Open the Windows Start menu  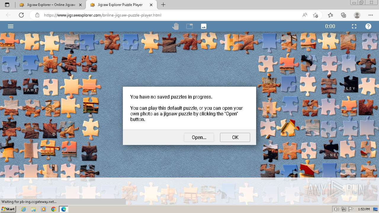tap(8, 209)
